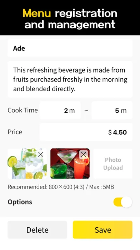Open the martini cocktails photo thumbnail
Image resolution: width=140 pixels, height=250 pixels.
(70, 163)
